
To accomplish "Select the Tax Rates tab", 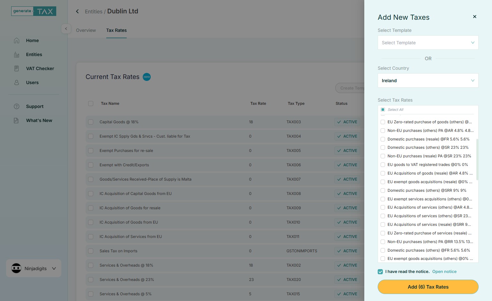I will (x=117, y=30).
